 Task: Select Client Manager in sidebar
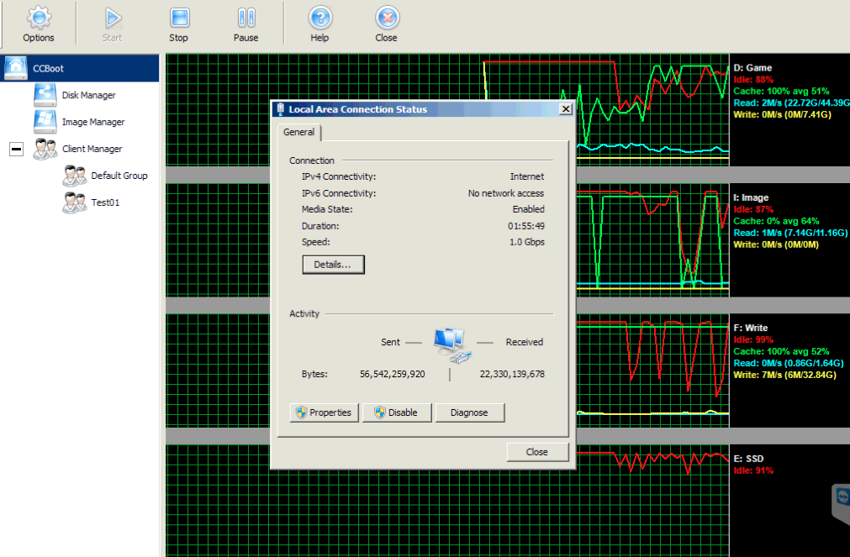click(92, 149)
